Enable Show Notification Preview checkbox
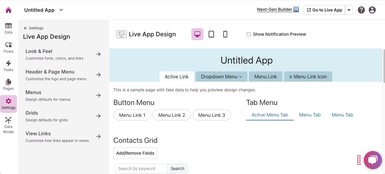The height and width of the screenshot is (174, 385). tap(249, 34)
